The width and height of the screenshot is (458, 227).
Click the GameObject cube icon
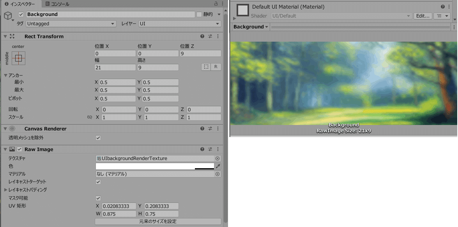pyautogui.click(x=8, y=16)
